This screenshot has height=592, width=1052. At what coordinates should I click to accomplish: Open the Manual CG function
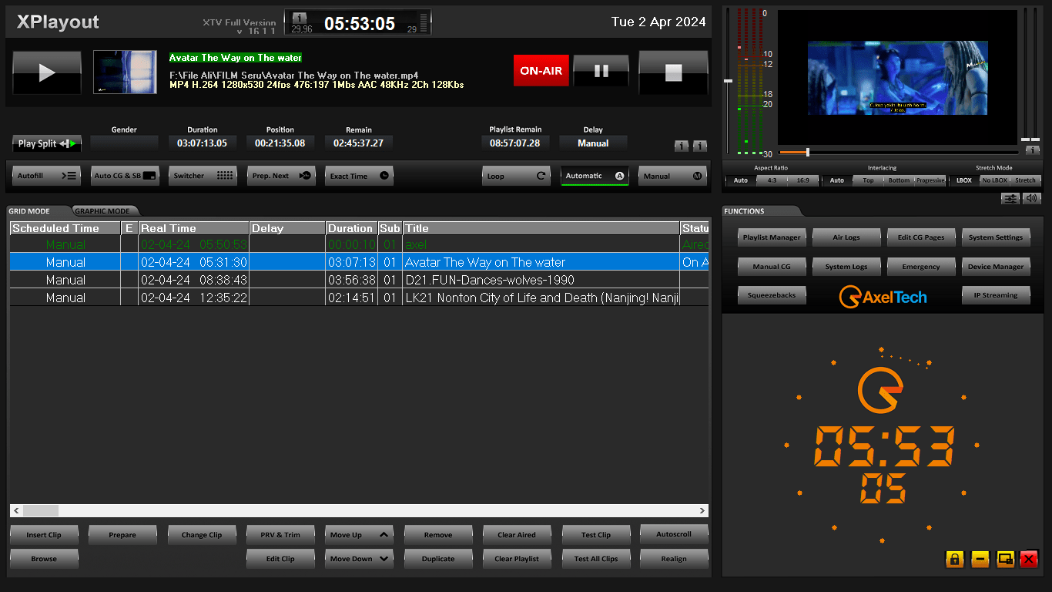(772, 267)
